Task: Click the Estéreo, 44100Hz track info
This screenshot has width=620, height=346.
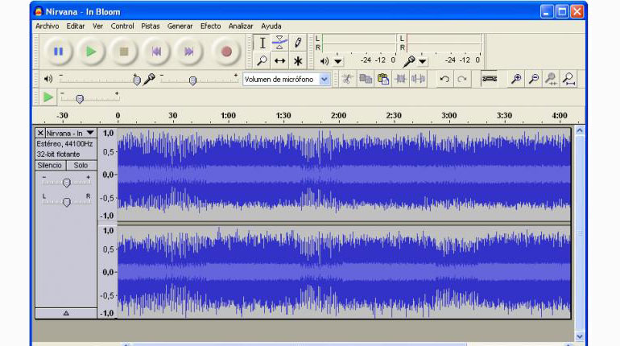Action: click(x=64, y=144)
